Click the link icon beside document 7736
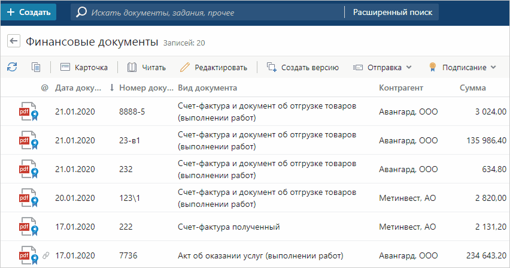The width and height of the screenshot is (510, 268). [x=44, y=255]
